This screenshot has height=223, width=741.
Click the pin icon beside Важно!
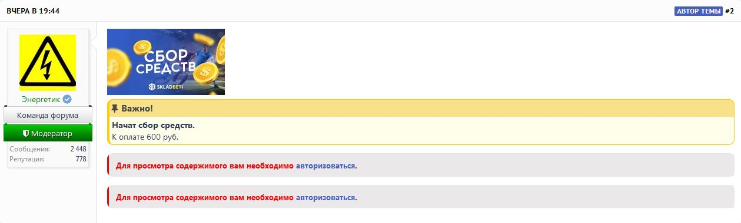tap(115, 109)
